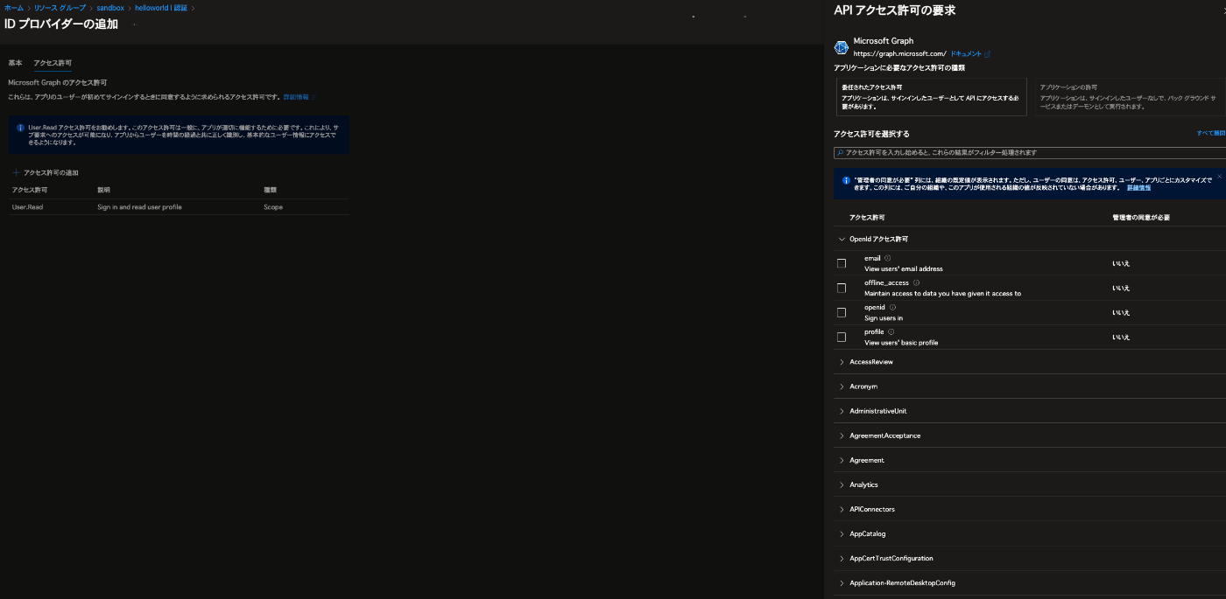Viewport: 1226px width, 599px height.
Task: Click info icon next to offline_access permission
Action: 916,282
